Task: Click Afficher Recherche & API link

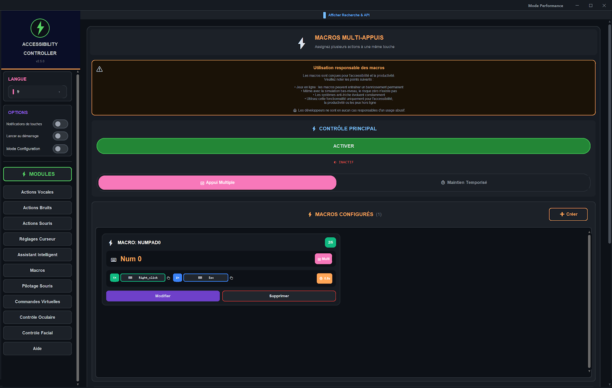Action: [348, 15]
